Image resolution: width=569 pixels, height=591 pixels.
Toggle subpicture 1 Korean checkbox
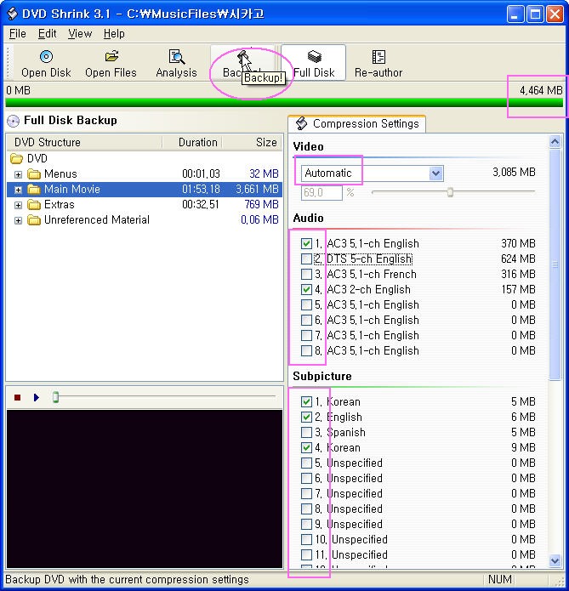(306, 401)
